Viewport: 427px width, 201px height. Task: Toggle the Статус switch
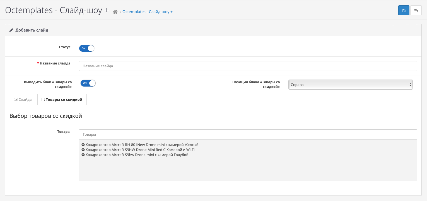tap(87, 48)
